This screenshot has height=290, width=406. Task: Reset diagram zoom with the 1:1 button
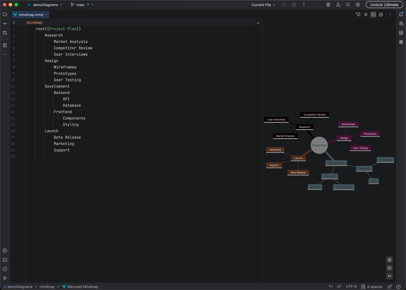click(389, 276)
